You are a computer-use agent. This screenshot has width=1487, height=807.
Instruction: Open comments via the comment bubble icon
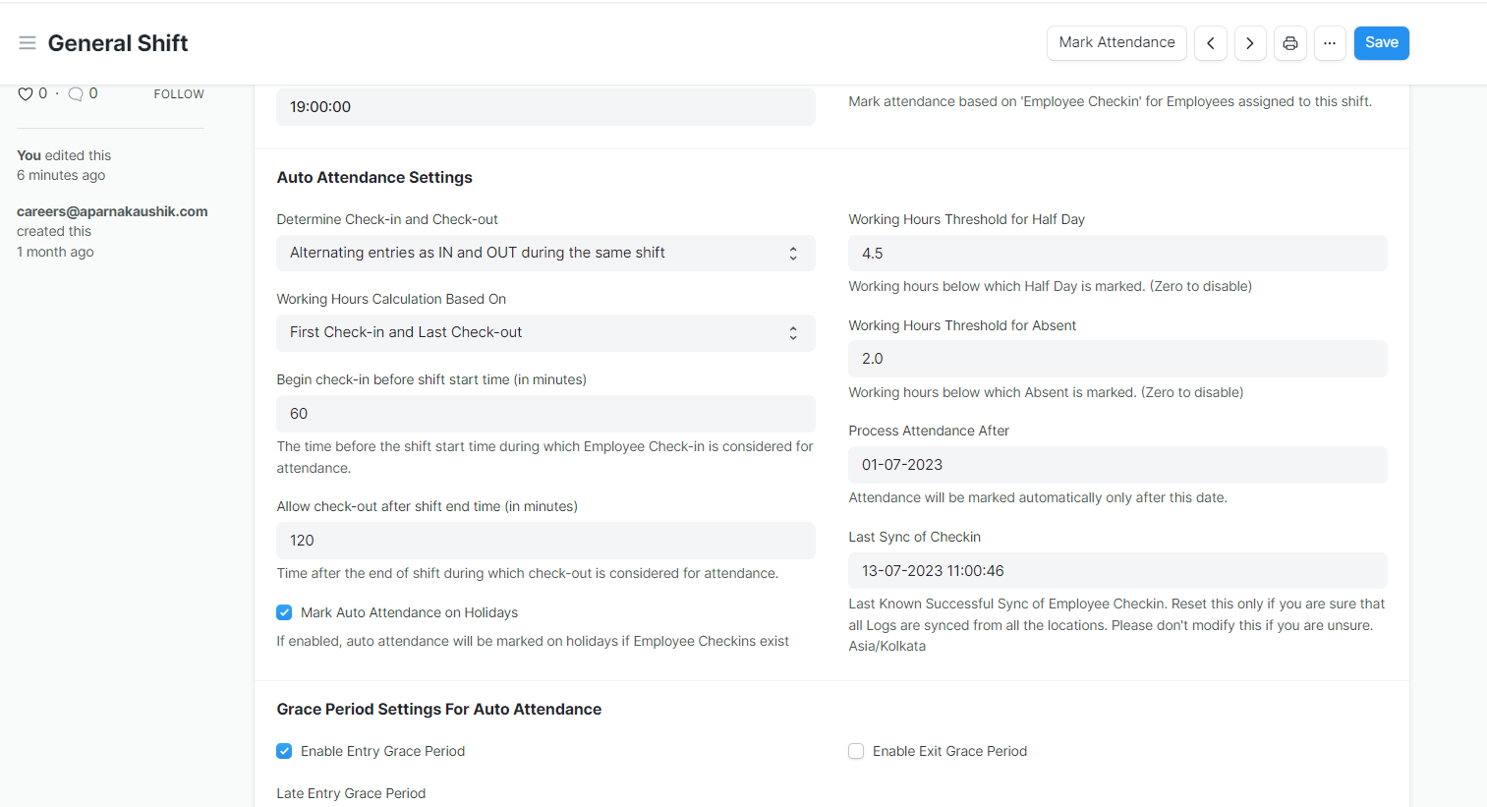pyautogui.click(x=75, y=93)
